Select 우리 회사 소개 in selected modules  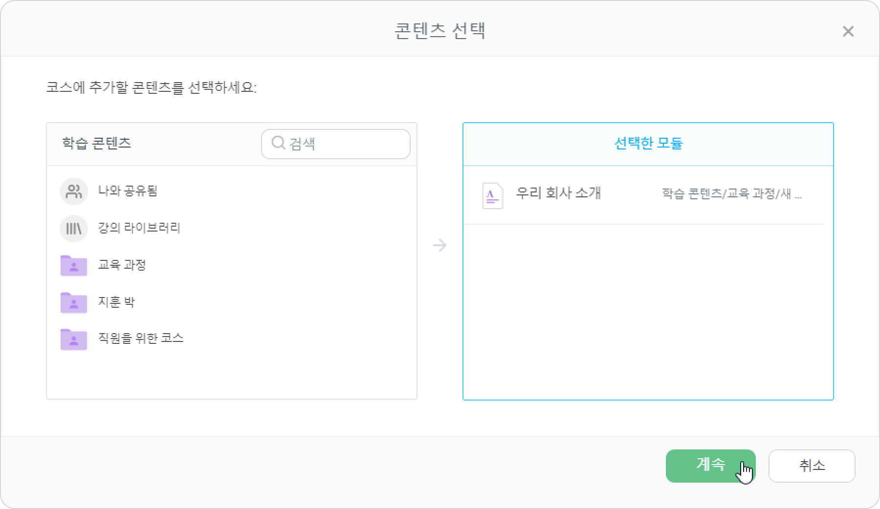643,195
